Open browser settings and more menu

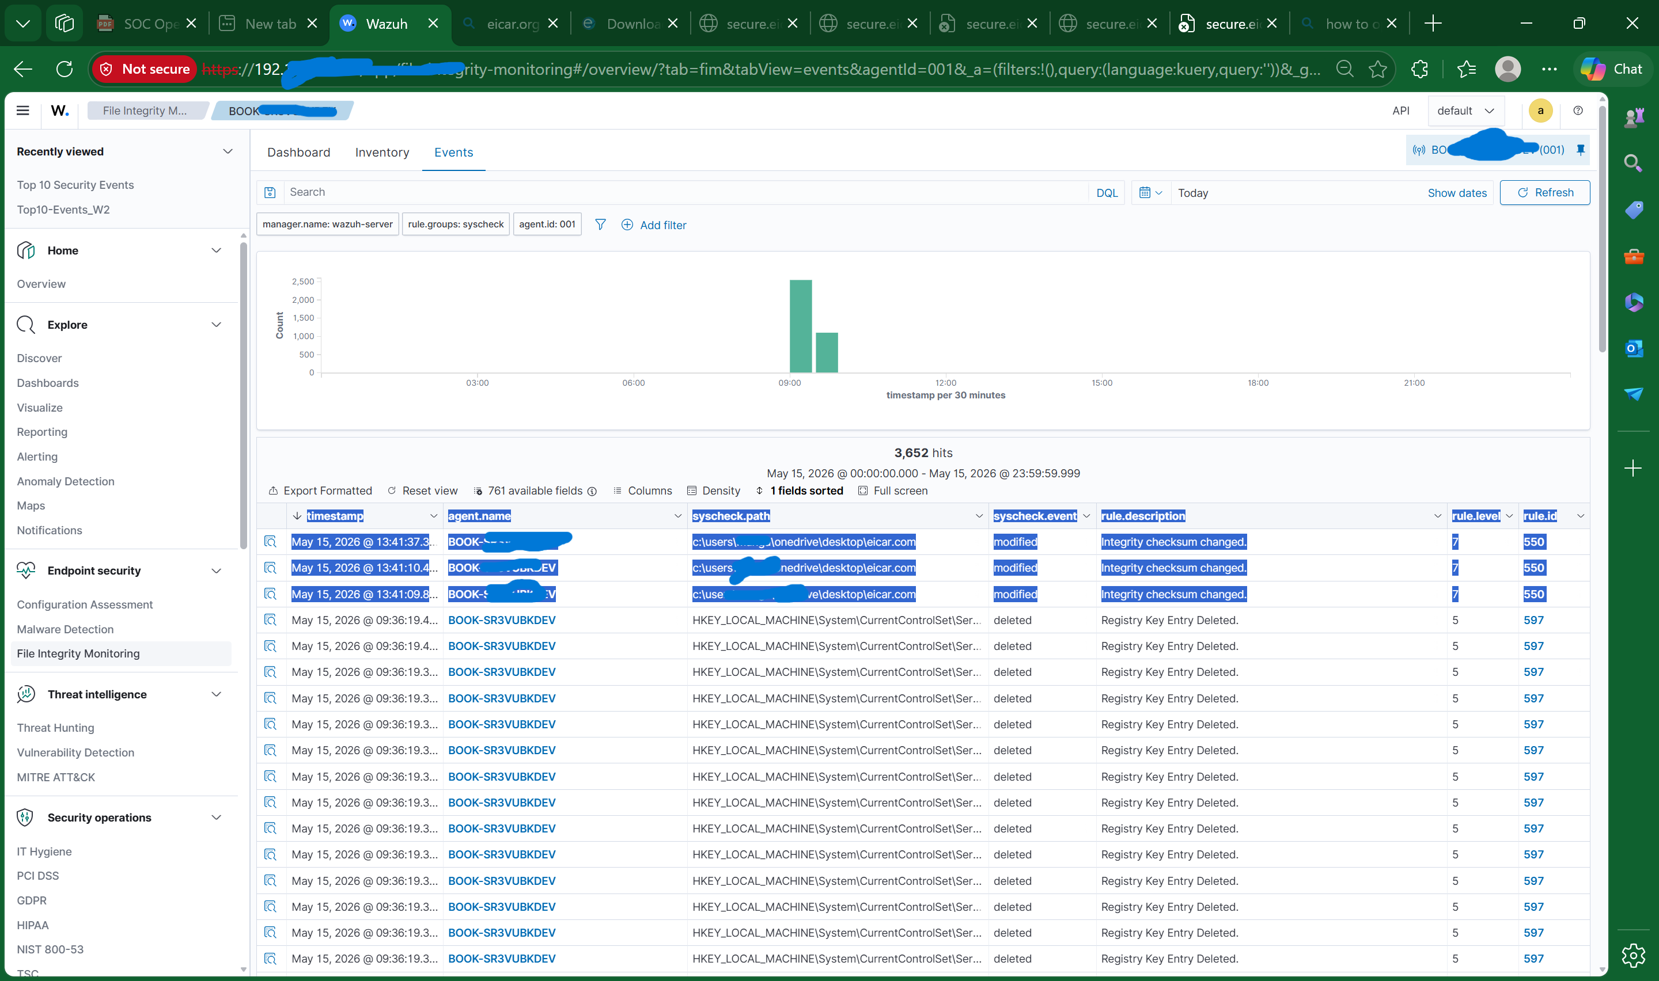(1549, 69)
